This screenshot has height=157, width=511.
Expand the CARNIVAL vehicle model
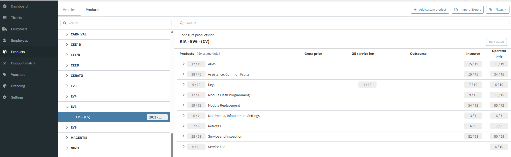coord(67,34)
